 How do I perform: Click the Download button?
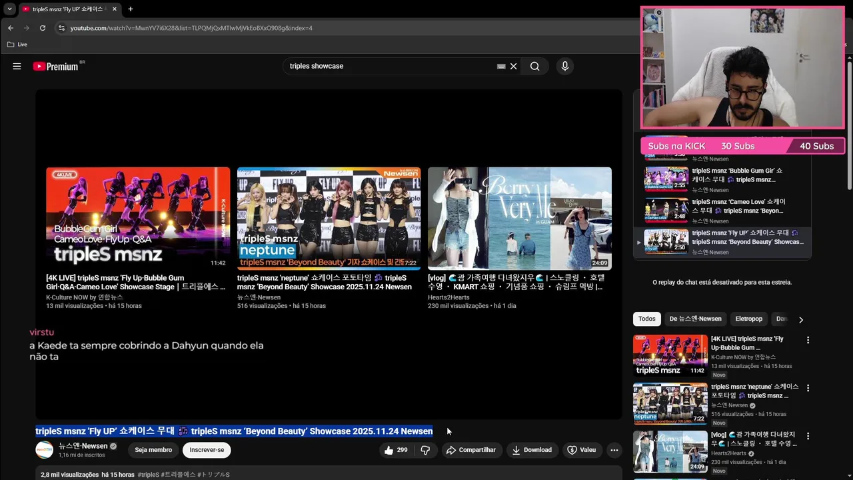click(532, 450)
